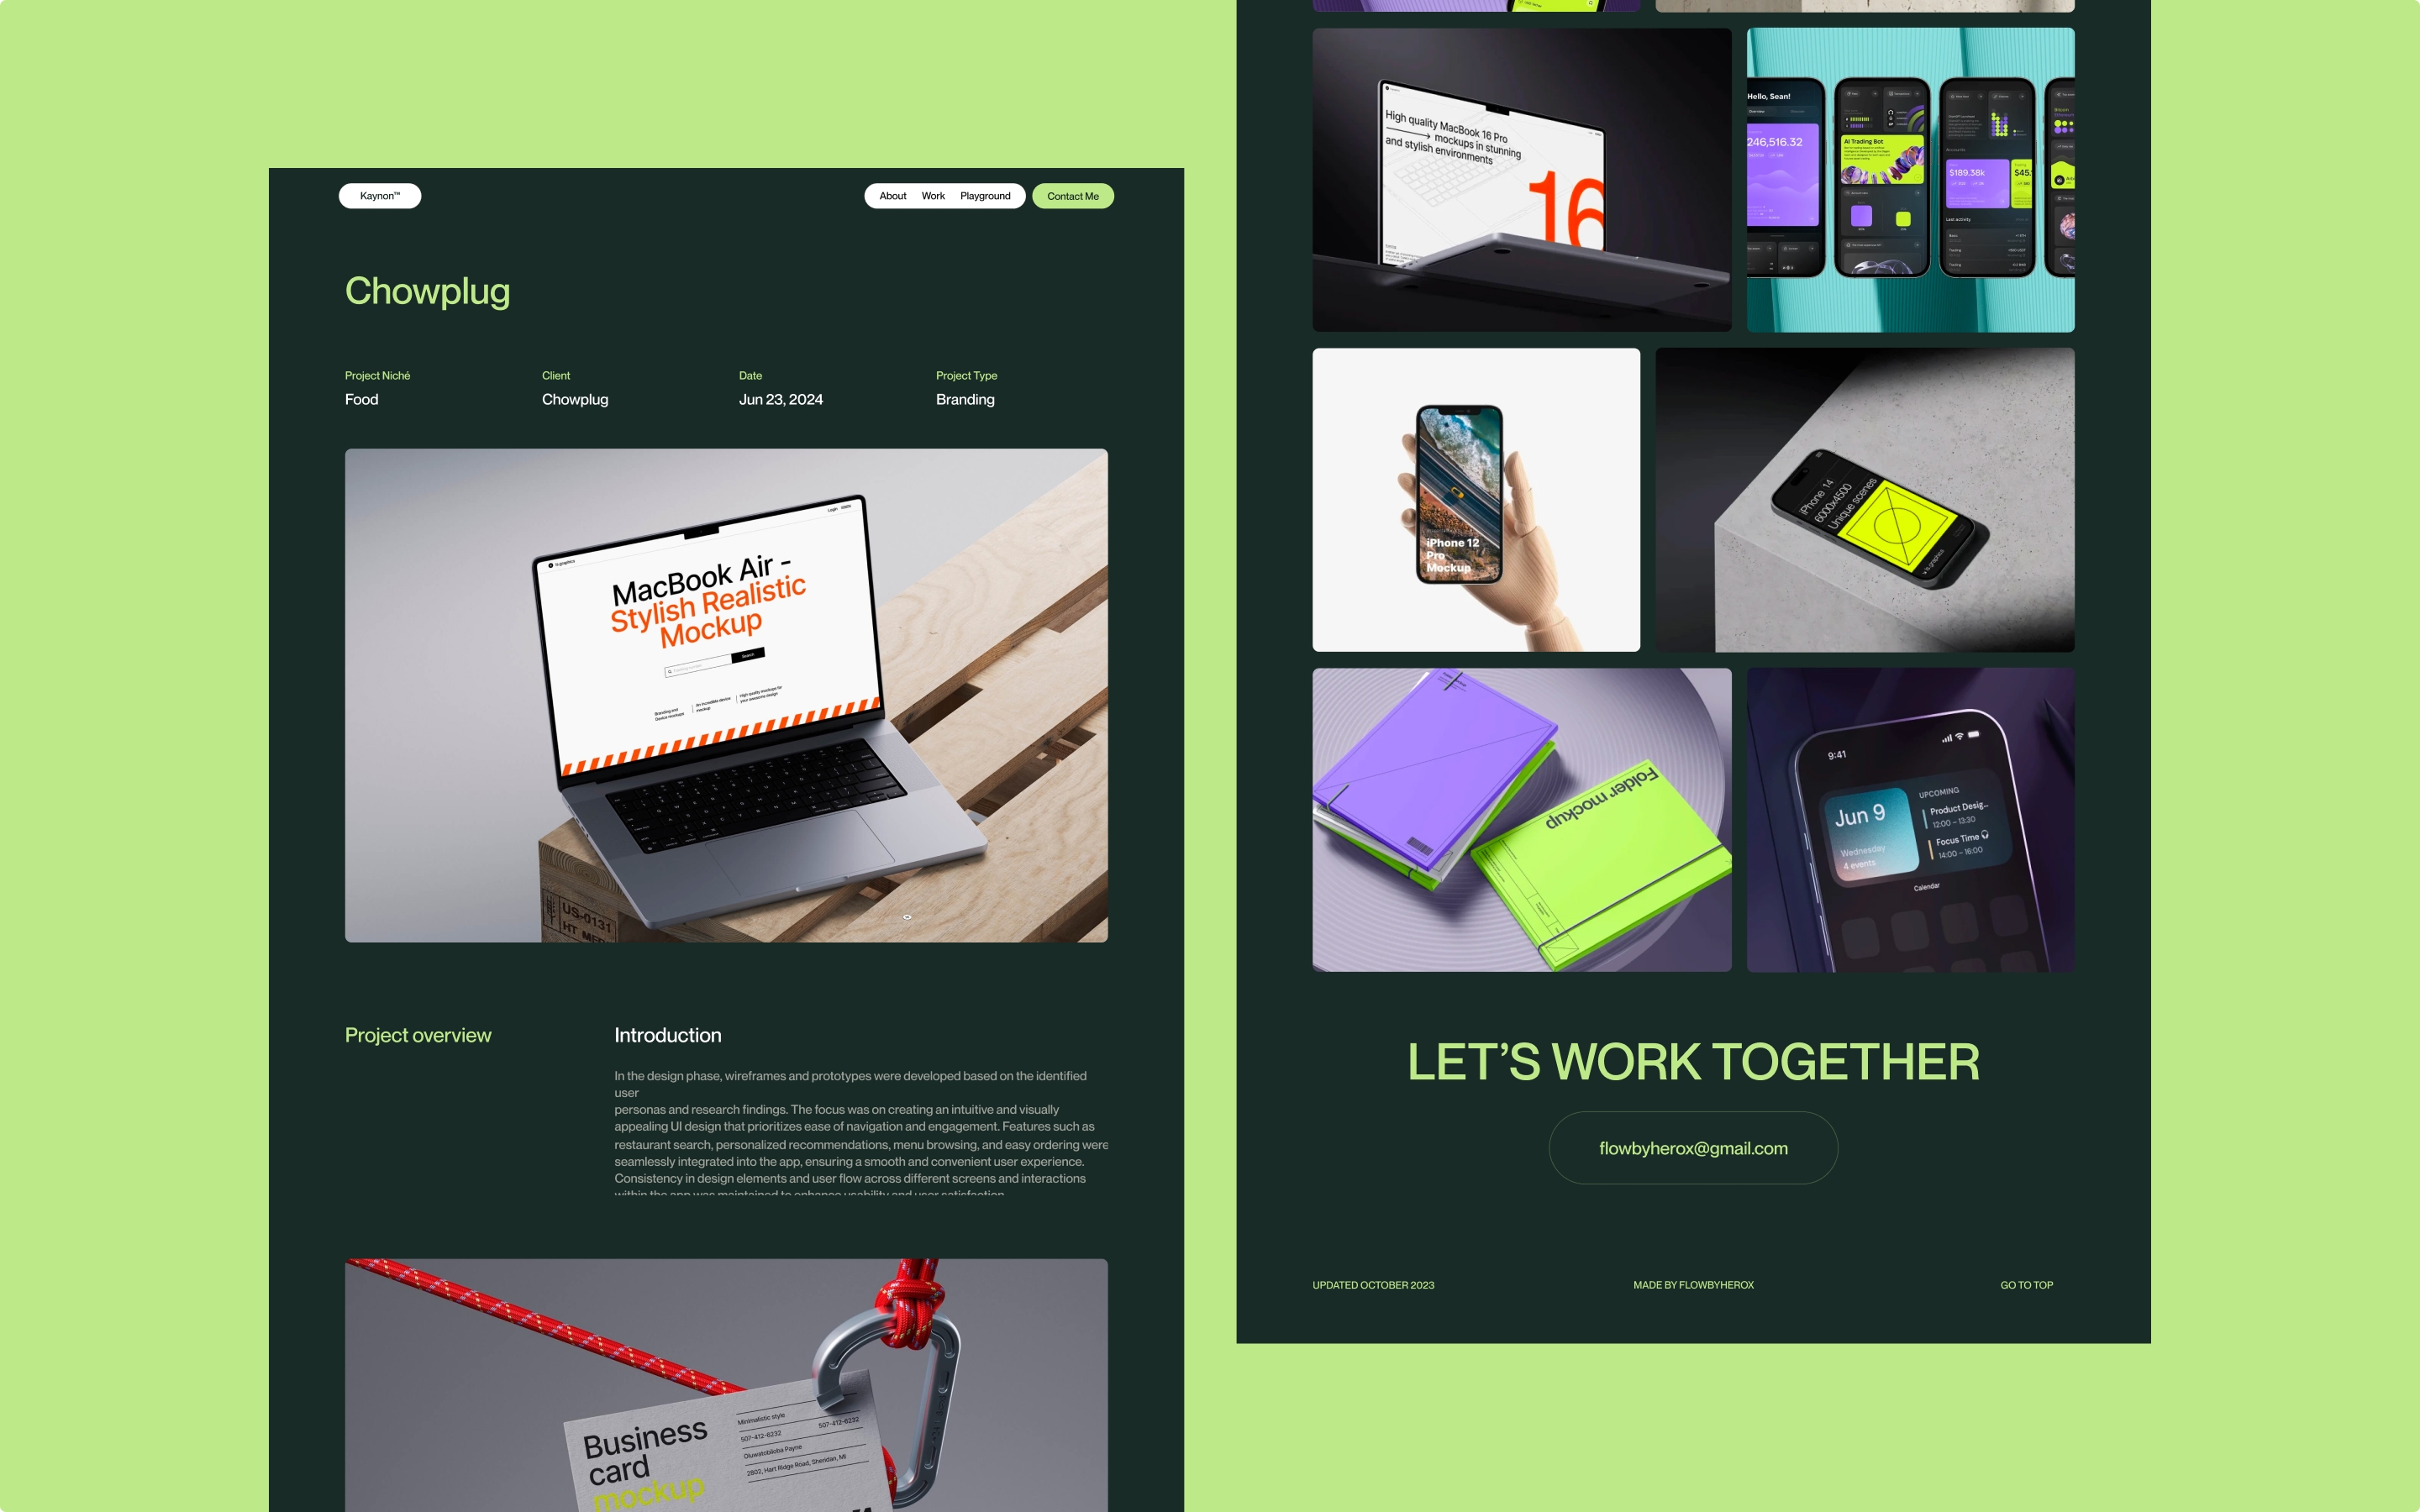Click the 'LET'S WORK TOGETHER' heading
The image size is (2420, 1512).
pyautogui.click(x=1691, y=1061)
